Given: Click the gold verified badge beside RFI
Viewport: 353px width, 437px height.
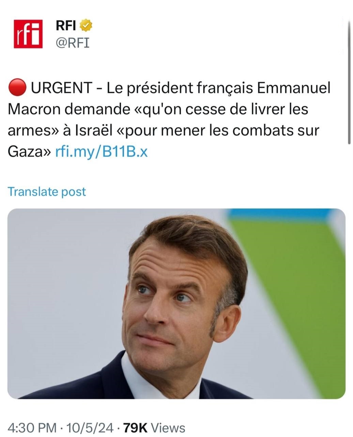Looking at the screenshot, I should click(86, 26).
